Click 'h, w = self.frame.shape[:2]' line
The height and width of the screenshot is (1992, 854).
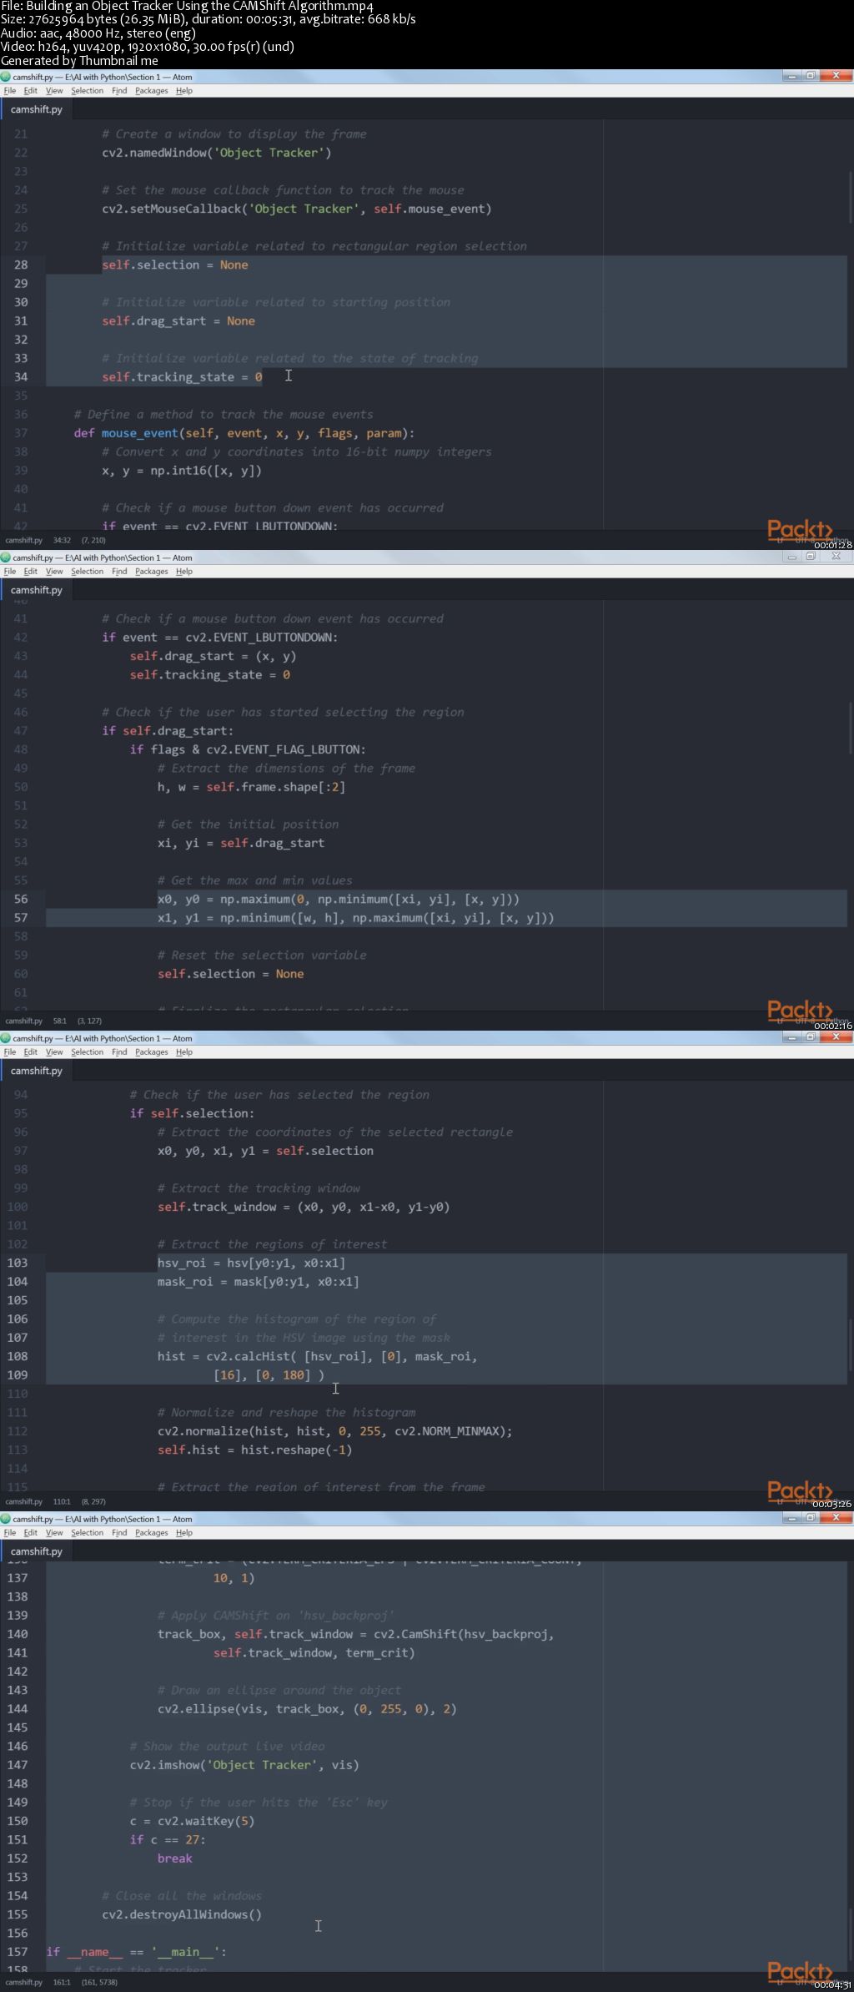(251, 787)
